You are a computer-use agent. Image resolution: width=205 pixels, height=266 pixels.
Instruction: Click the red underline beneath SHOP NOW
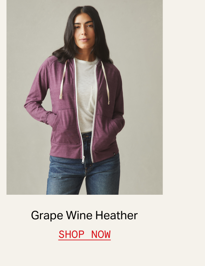tap(84, 240)
